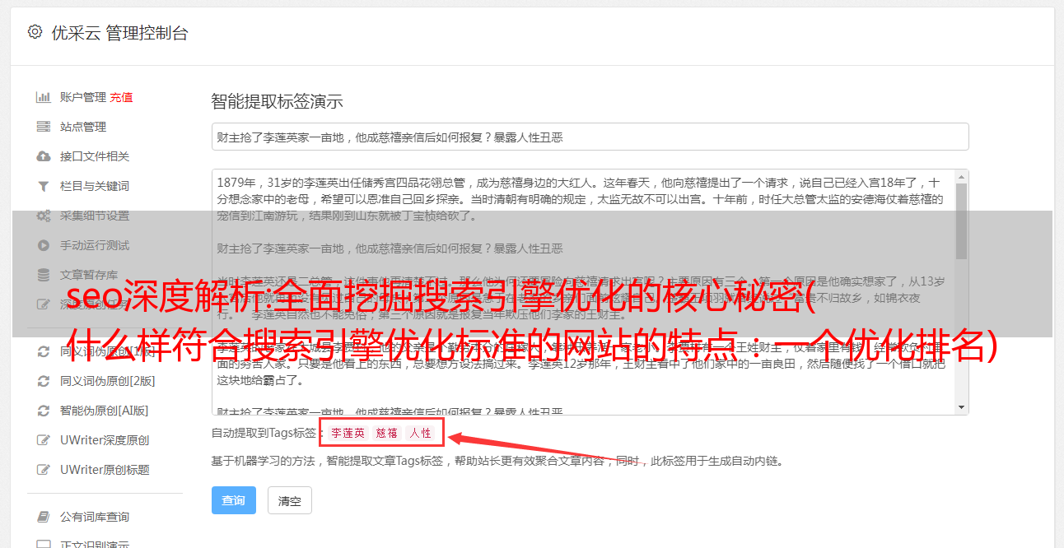The width and height of the screenshot is (1064, 548).
Task: Select the 站点管理 server icon
Action: coord(44,127)
